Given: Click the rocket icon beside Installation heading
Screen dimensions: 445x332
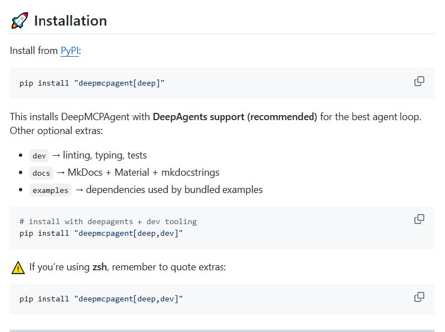Looking at the screenshot, I should tap(17, 20).
